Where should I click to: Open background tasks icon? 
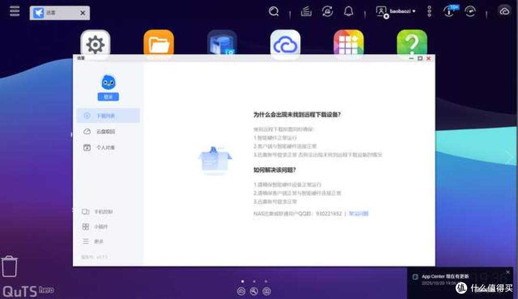click(x=306, y=11)
